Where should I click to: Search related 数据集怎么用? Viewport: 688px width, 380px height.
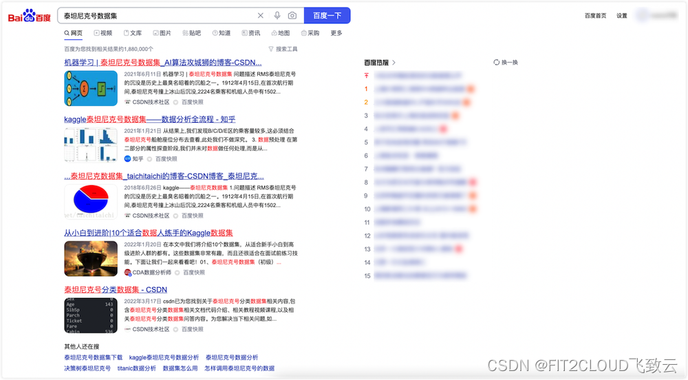[180, 368]
